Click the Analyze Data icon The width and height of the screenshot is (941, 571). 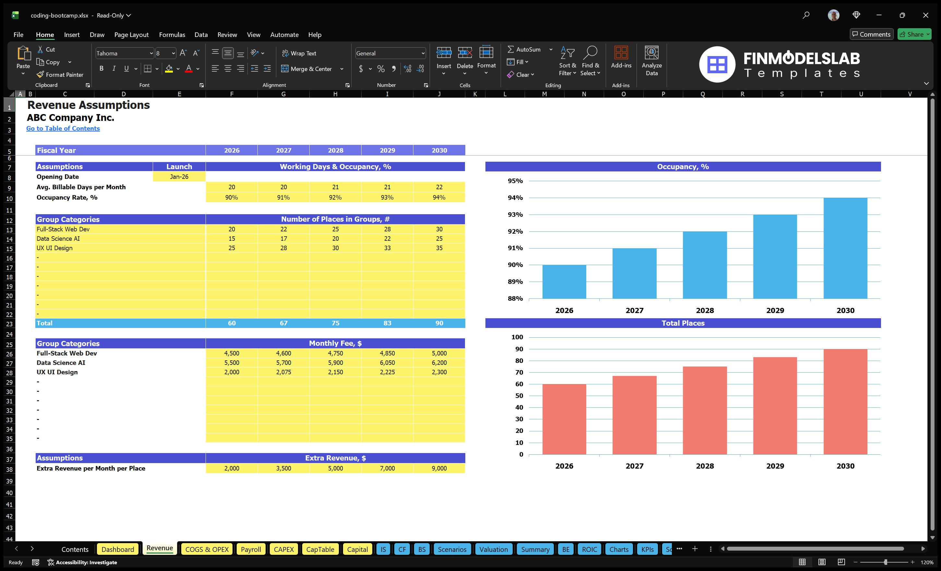[x=652, y=60]
